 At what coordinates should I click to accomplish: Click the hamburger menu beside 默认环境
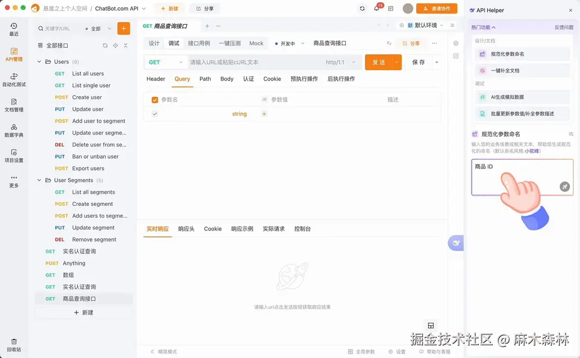point(452,25)
